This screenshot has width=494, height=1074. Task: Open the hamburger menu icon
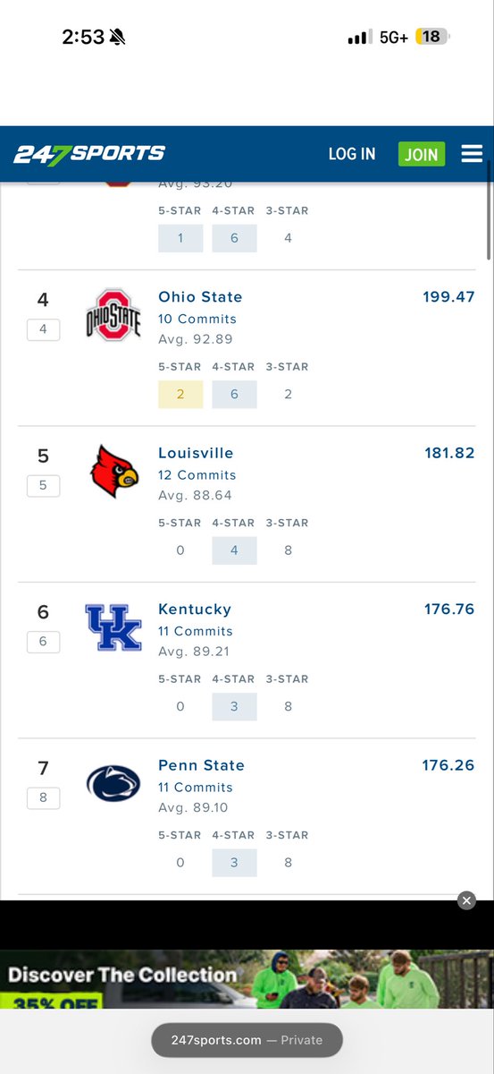tap(472, 154)
